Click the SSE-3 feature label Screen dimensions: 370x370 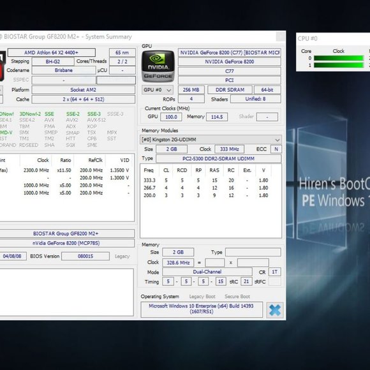coord(94,114)
